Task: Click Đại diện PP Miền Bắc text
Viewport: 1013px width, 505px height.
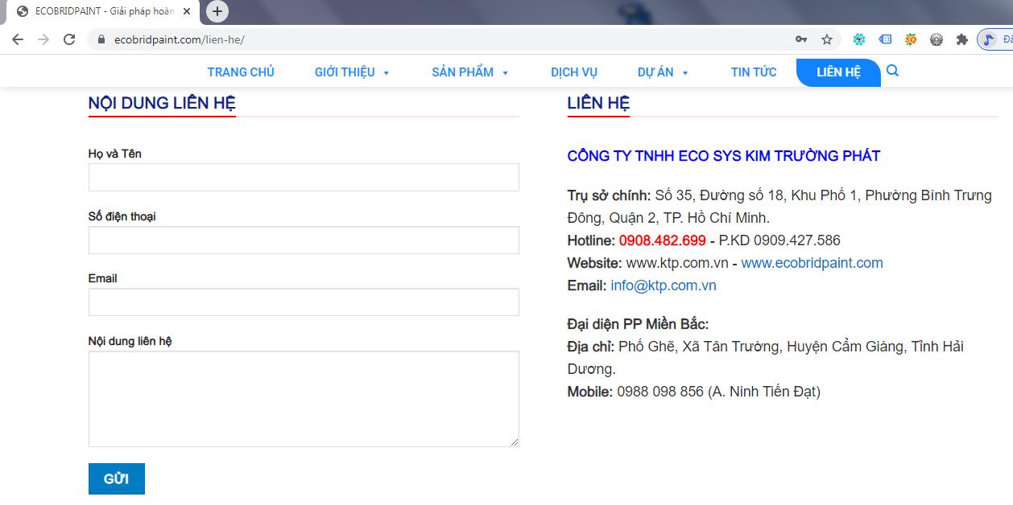Action: (639, 324)
